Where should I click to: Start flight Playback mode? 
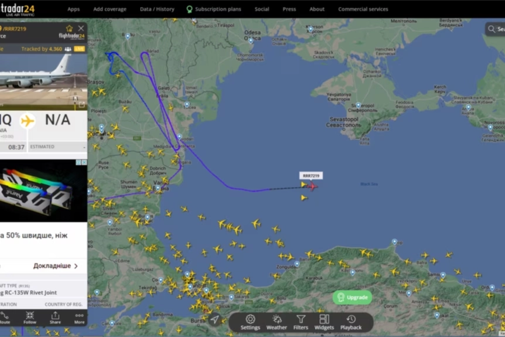pos(351,322)
